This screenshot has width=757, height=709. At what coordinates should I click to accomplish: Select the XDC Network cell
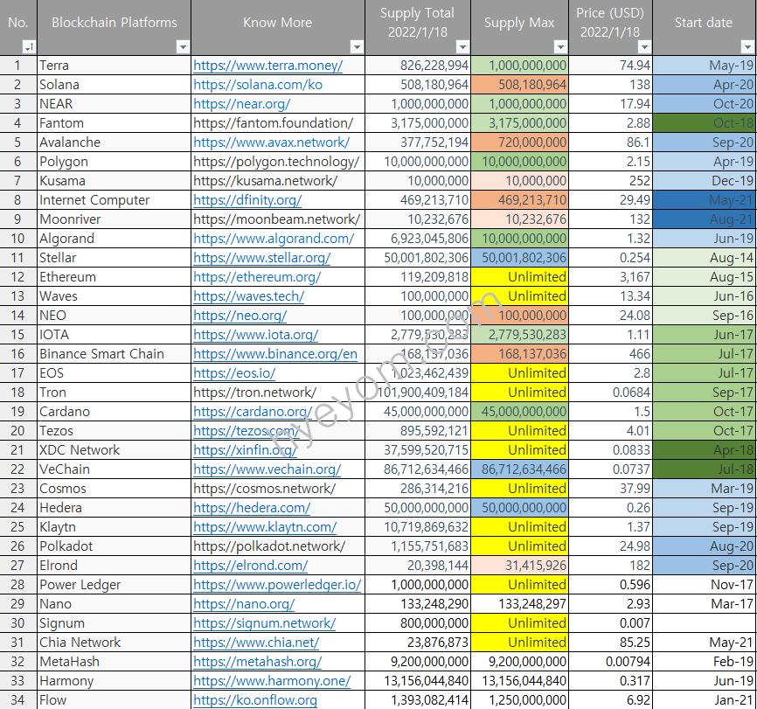[x=114, y=450]
